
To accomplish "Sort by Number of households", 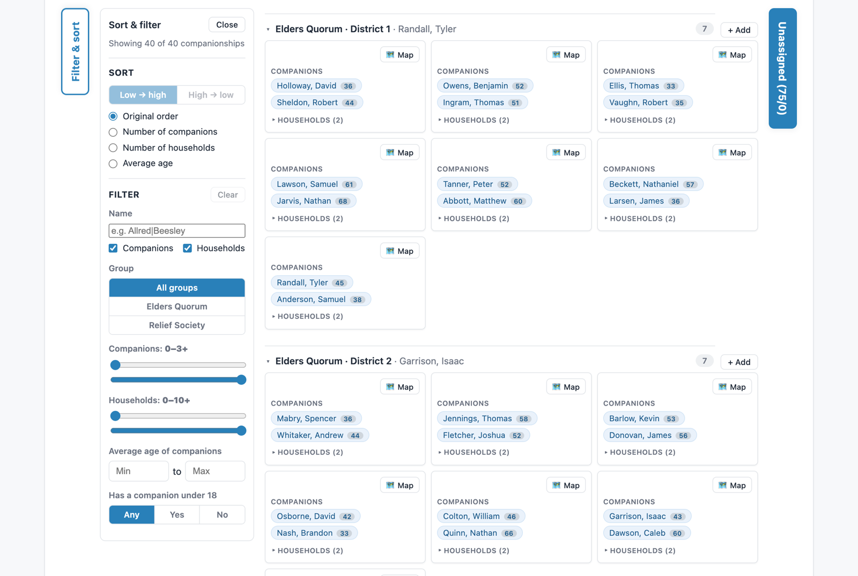I will point(113,148).
